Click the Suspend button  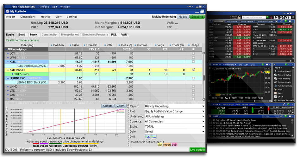click(x=197, y=17)
